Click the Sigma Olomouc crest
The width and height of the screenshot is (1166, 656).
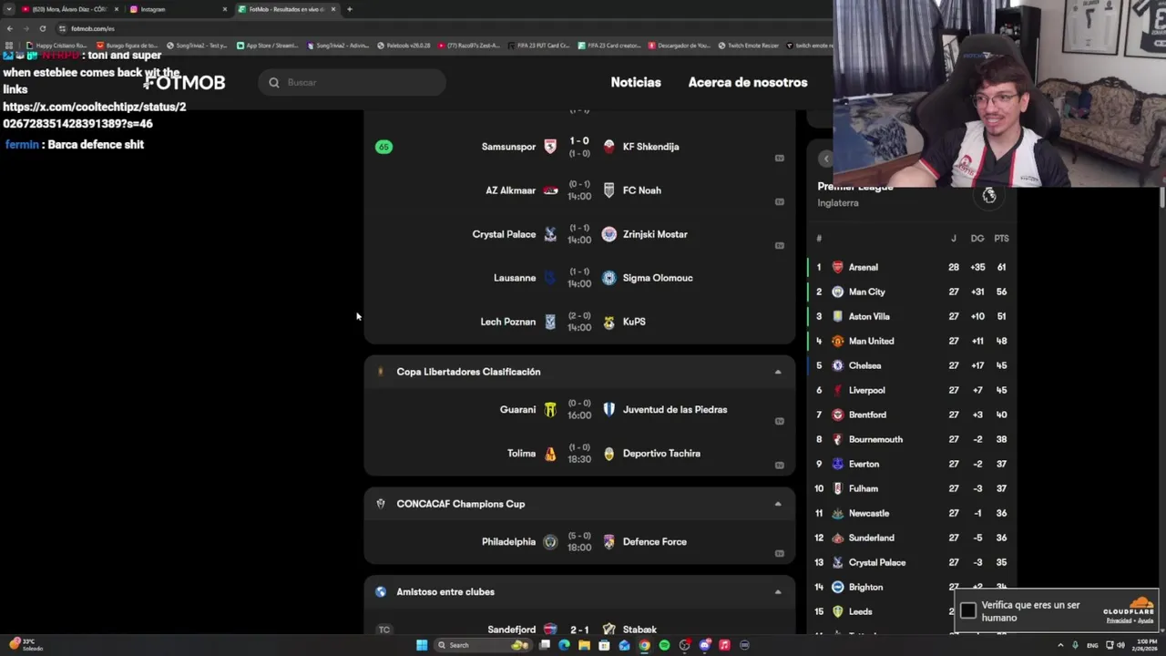point(609,278)
